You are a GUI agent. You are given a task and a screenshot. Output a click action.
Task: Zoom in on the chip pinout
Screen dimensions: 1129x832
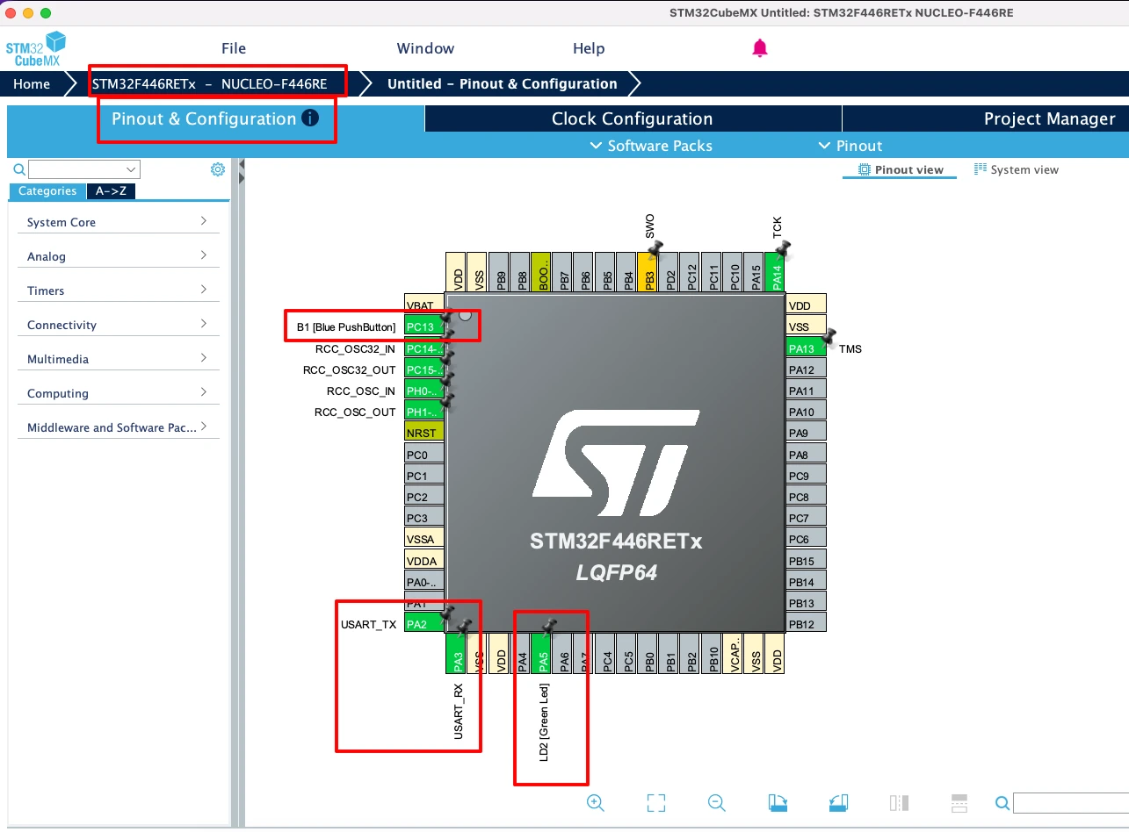[596, 802]
